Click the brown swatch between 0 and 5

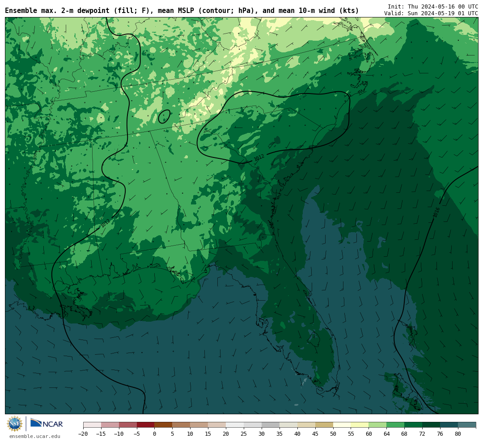click(x=164, y=425)
